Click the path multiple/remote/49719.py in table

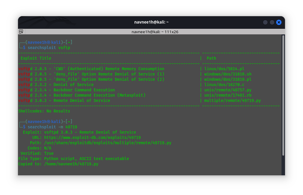pos(232,100)
